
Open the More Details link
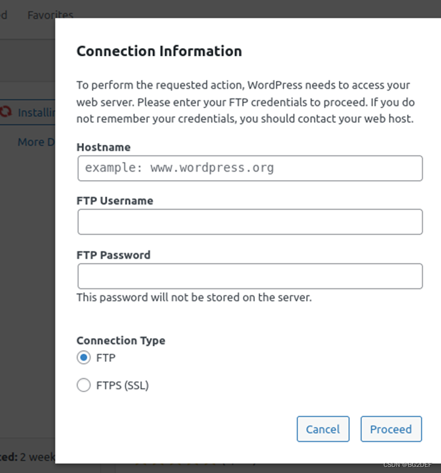(x=36, y=142)
